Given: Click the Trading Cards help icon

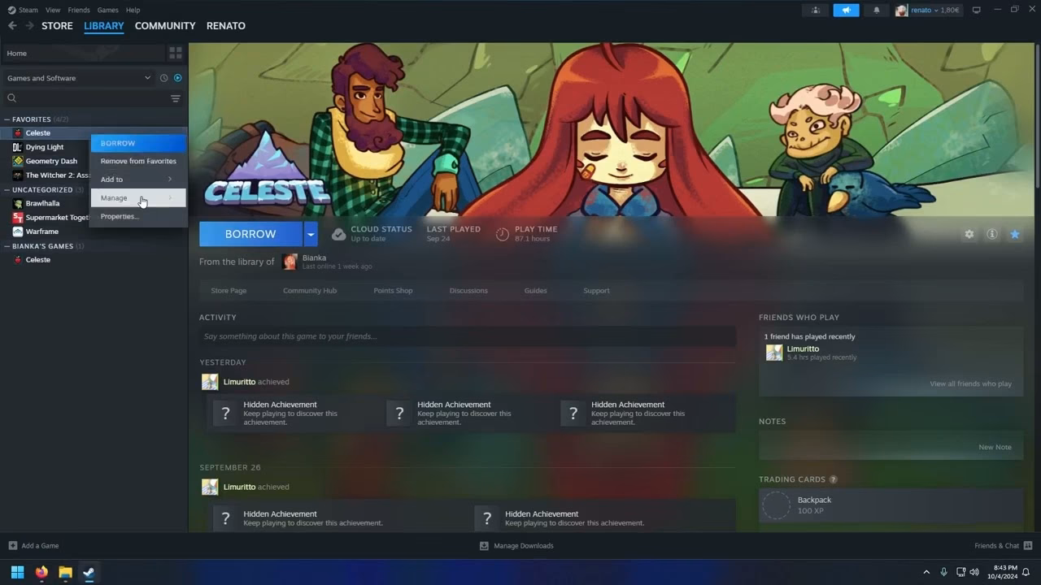Looking at the screenshot, I should click(833, 480).
